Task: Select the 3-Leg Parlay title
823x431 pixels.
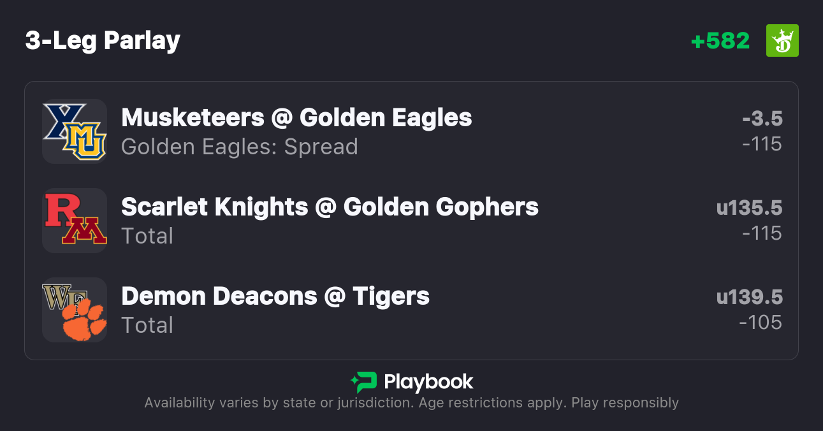Action: [x=103, y=41]
